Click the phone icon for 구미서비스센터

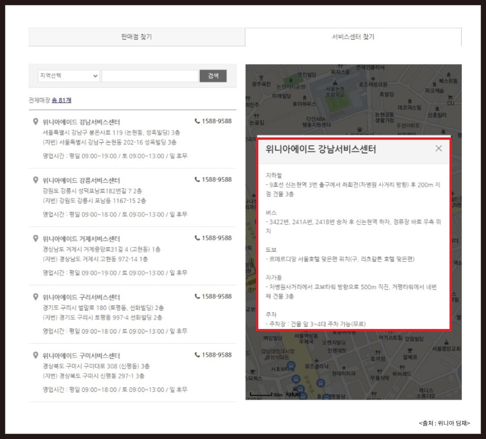(x=197, y=355)
